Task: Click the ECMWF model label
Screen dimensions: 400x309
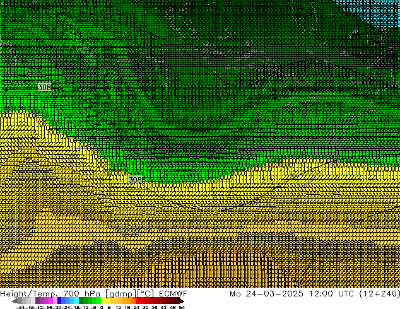Action: point(174,294)
